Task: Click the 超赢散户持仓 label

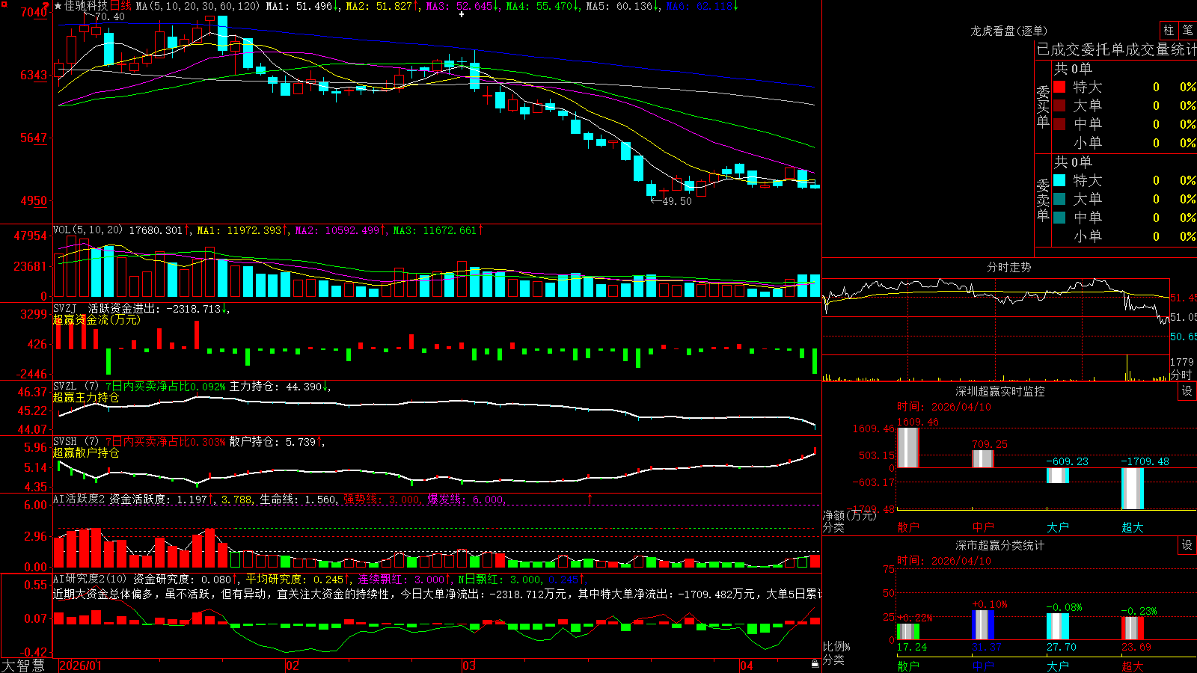Action: point(86,453)
